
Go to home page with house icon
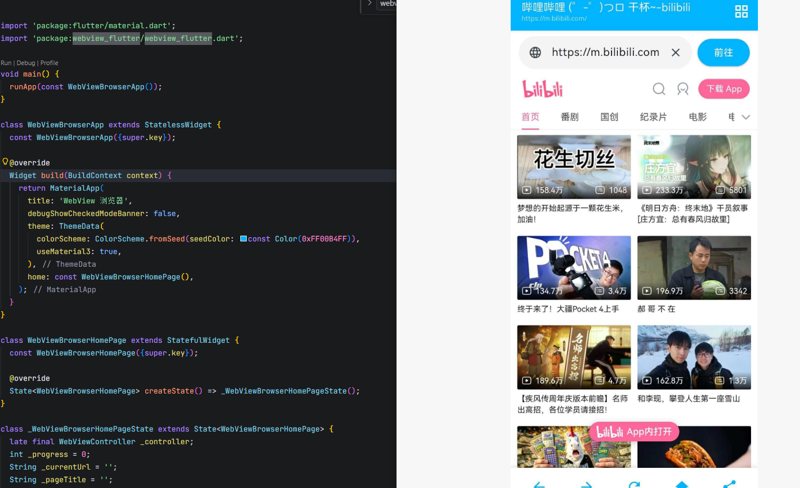[682, 485]
